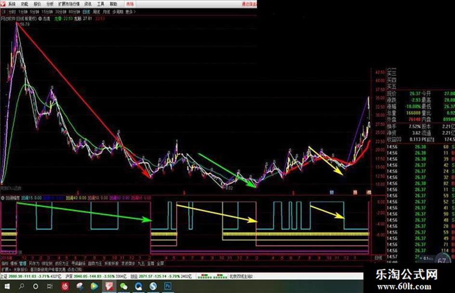Open the 系统 menu
Image resolution: width=455 pixels, height=293 pixels.
pyautogui.click(x=12, y=4)
